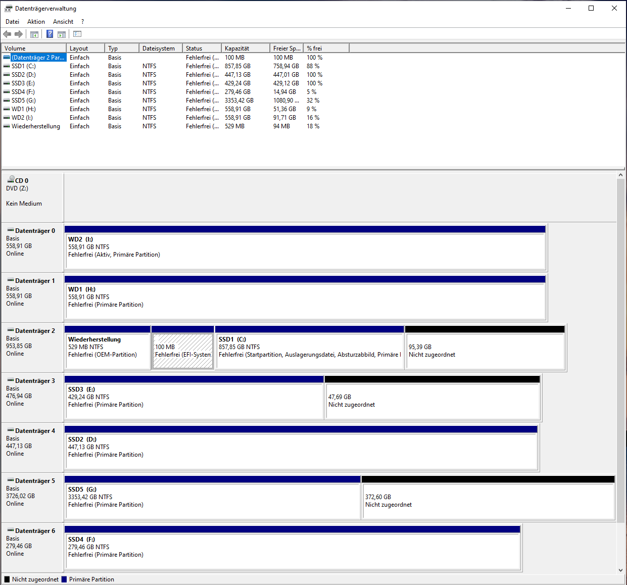The width and height of the screenshot is (627, 585).
Task: Click the disk pane scrollbar up arrow
Action: coord(621,175)
